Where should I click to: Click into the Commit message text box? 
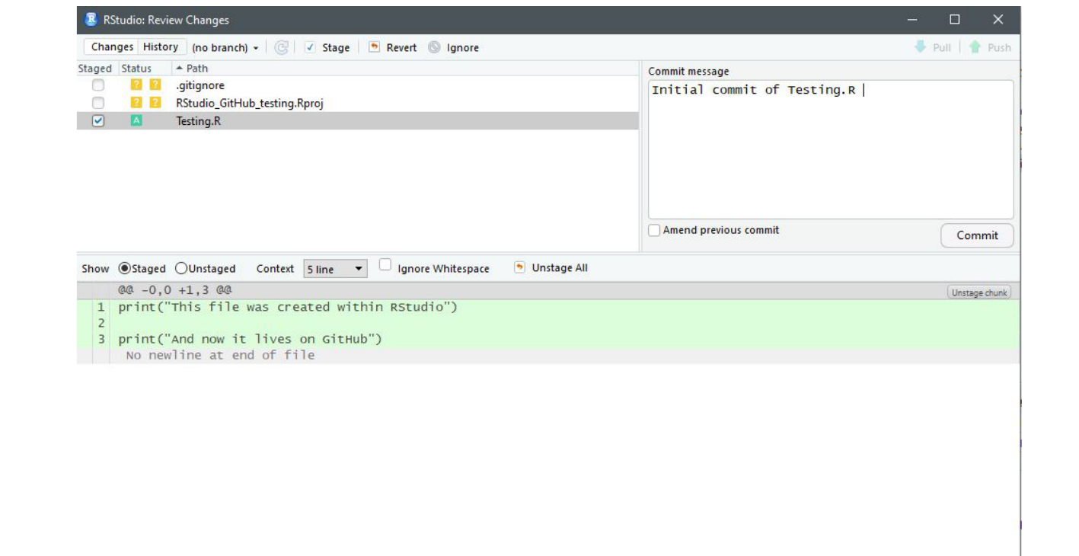831,149
